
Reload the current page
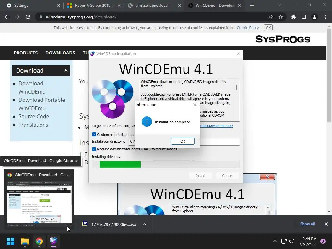[x=28, y=17]
